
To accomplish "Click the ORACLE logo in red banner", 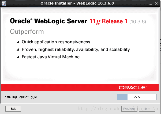I will [x=133, y=88].
